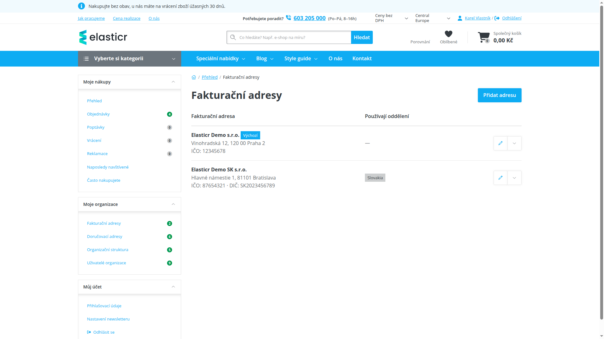Open the shopping cart icon

pyautogui.click(x=484, y=37)
